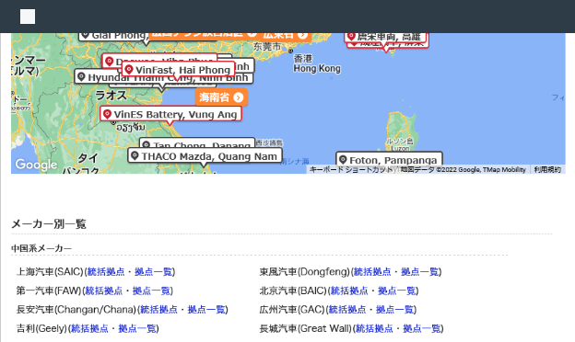The width and height of the screenshot is (575, 342).
Task: Open 上海汽車(SAIC) 統括拠点 link
Action: pyautogui.click(x=106, y=272)
